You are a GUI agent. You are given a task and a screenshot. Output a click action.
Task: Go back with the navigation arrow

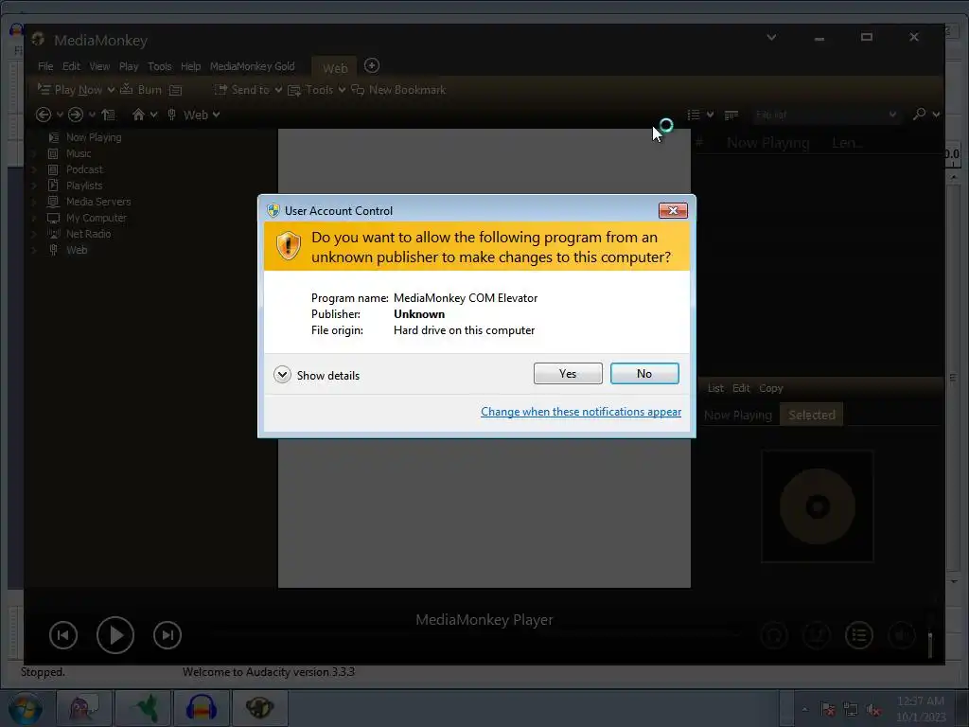(44, 115)
